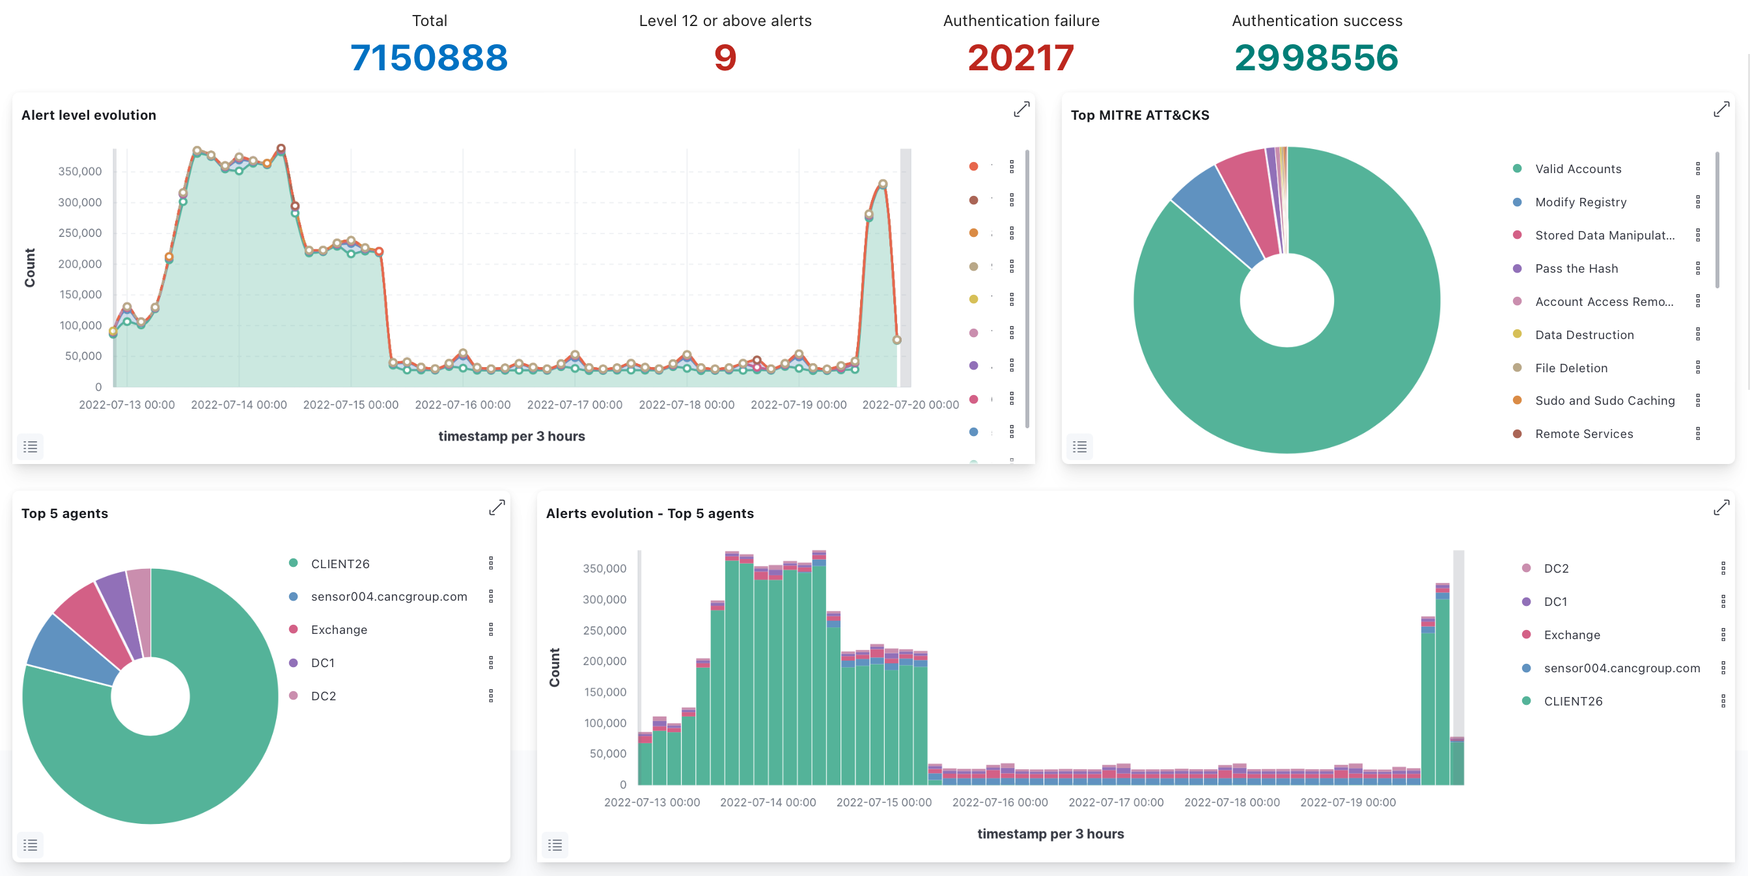The image size is (1750, 876).
Task: Expand the Top 5 agents panel
Action: coord(497,507)
